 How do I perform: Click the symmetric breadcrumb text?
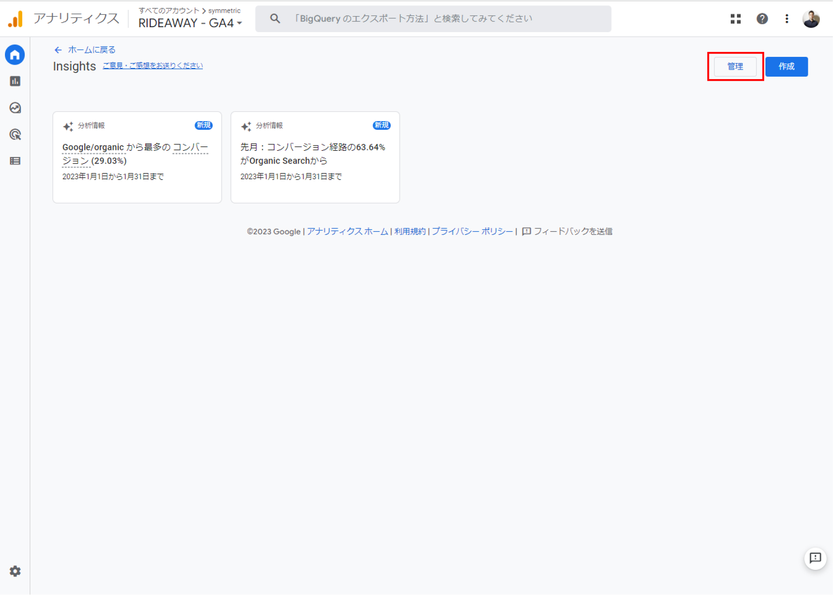coord(224,11)
